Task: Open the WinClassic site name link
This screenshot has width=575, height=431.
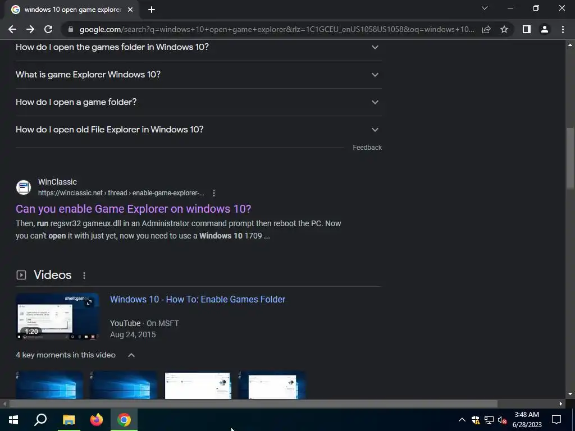Action: pyautogui.click(x=58, y=182)
